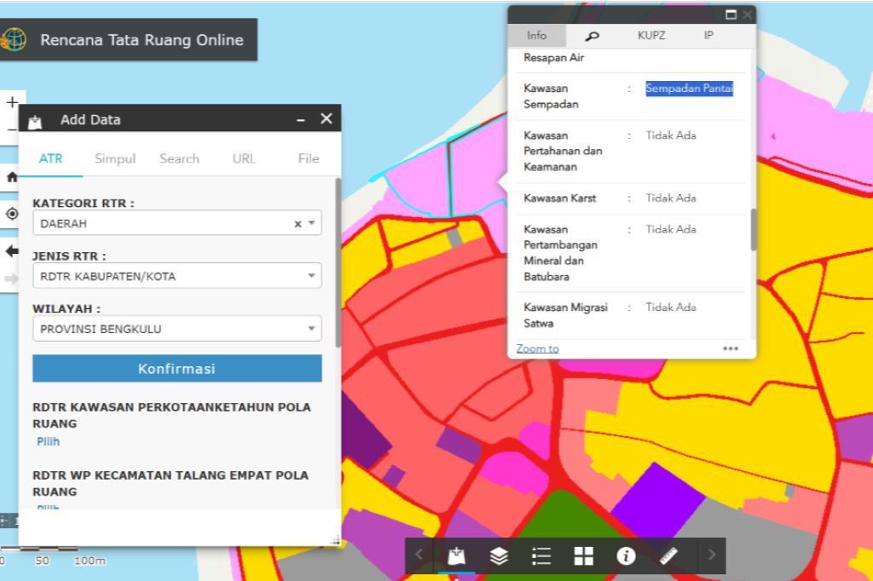Click the Rencana Tata Ruang Online title

click(x=142, y=39)
